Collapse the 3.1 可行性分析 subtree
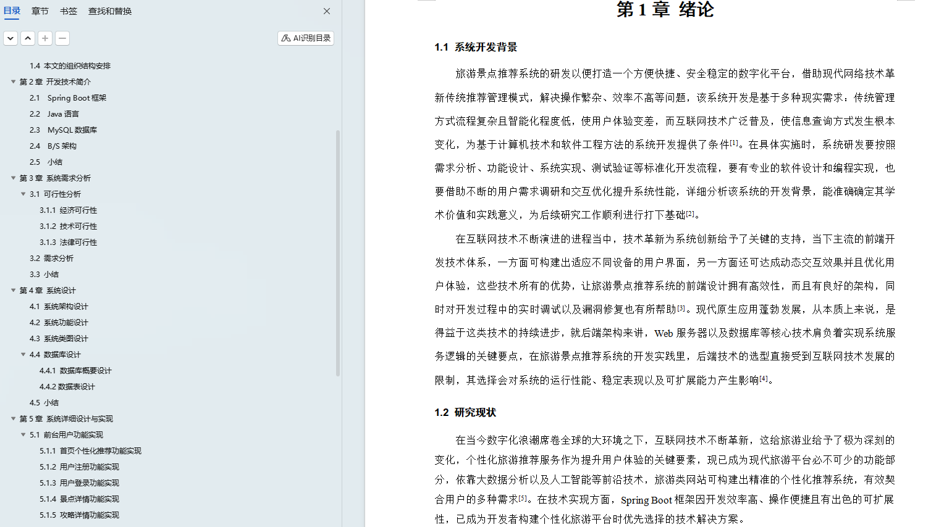 click(23, 193)
